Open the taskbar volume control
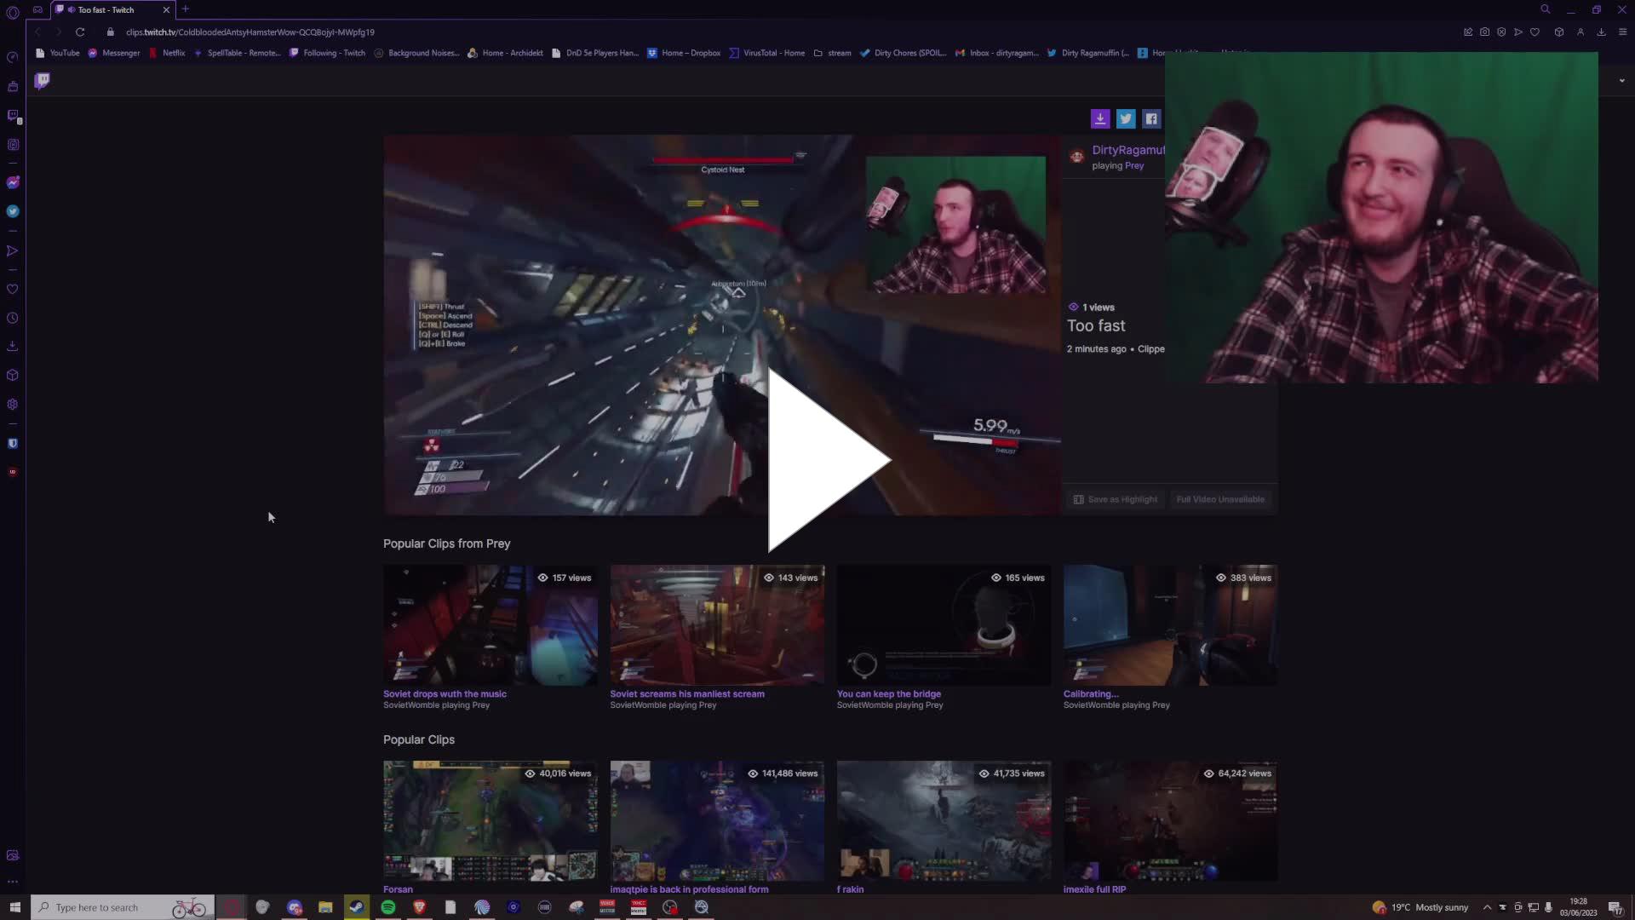 point(1548,907)
